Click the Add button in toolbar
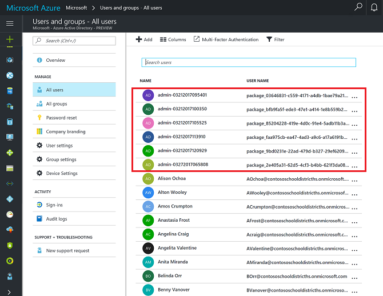 pos(144,39)
